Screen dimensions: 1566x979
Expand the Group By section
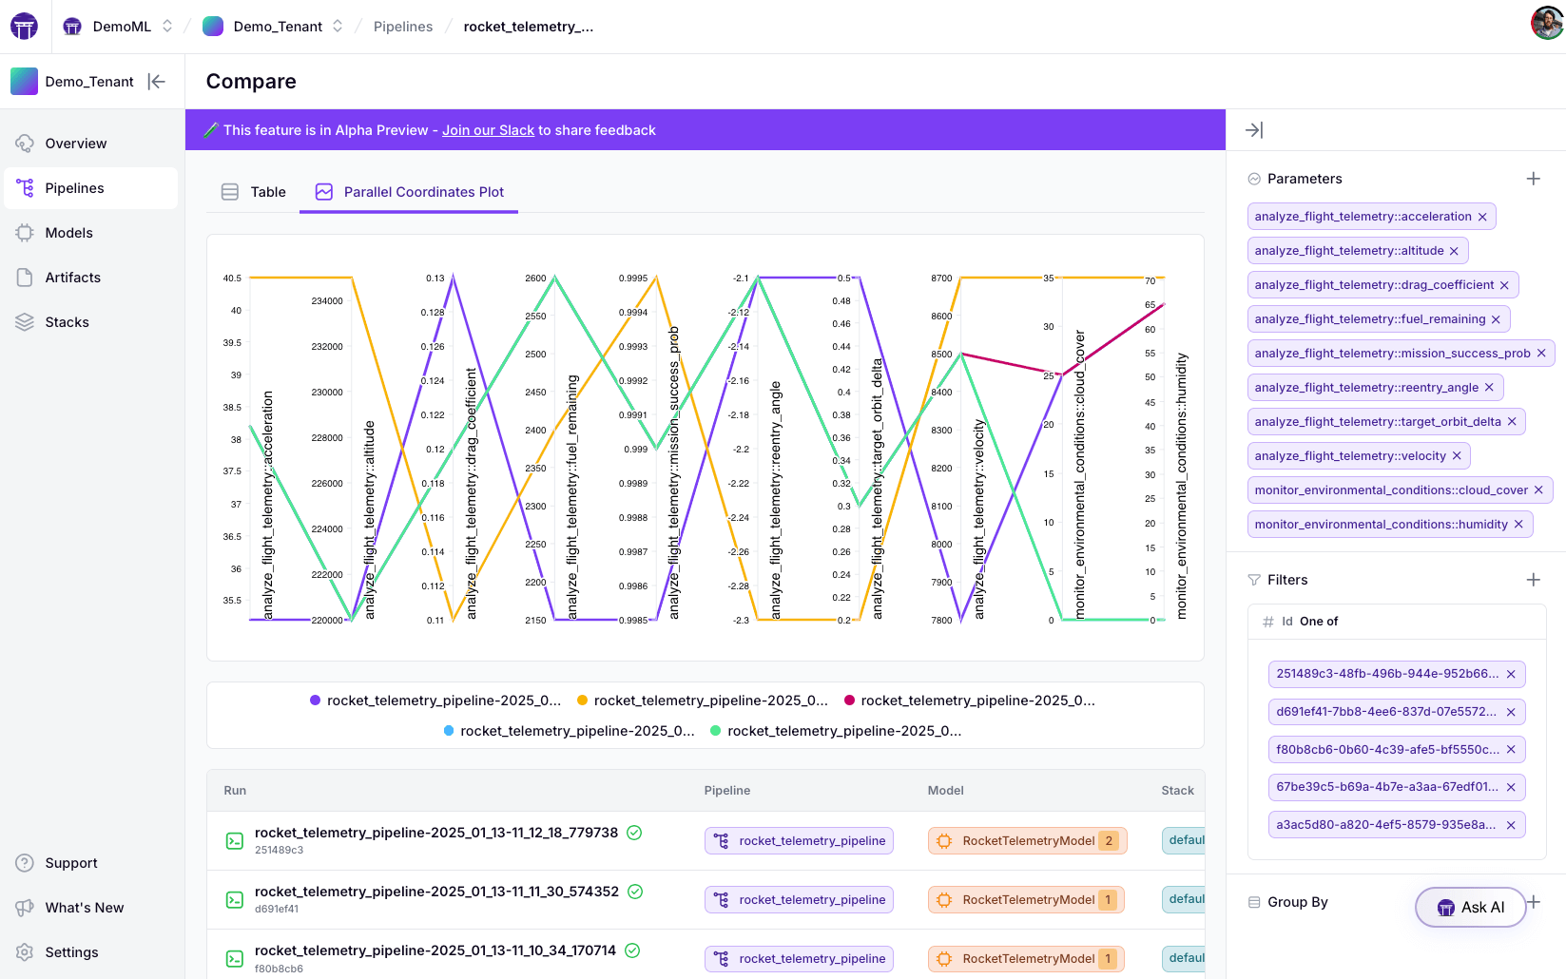pyautogui.click(x=1297, y=902)
